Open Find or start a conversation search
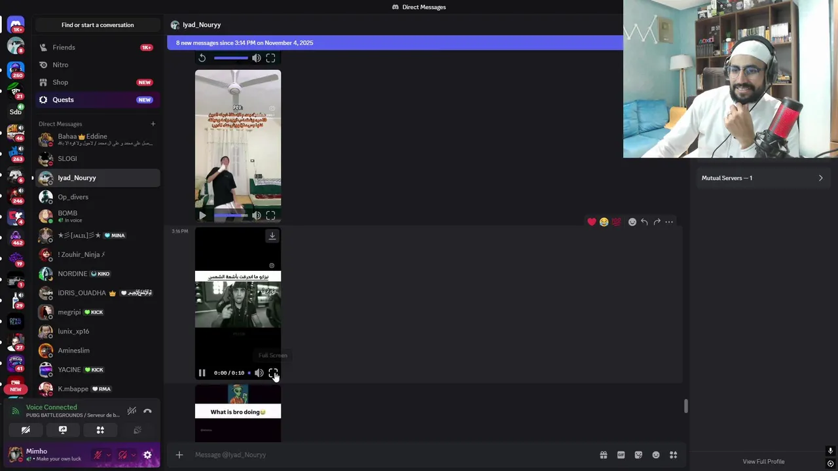This screenshot has width=838, height=471. pyautogui.click(x=98, y=25)
